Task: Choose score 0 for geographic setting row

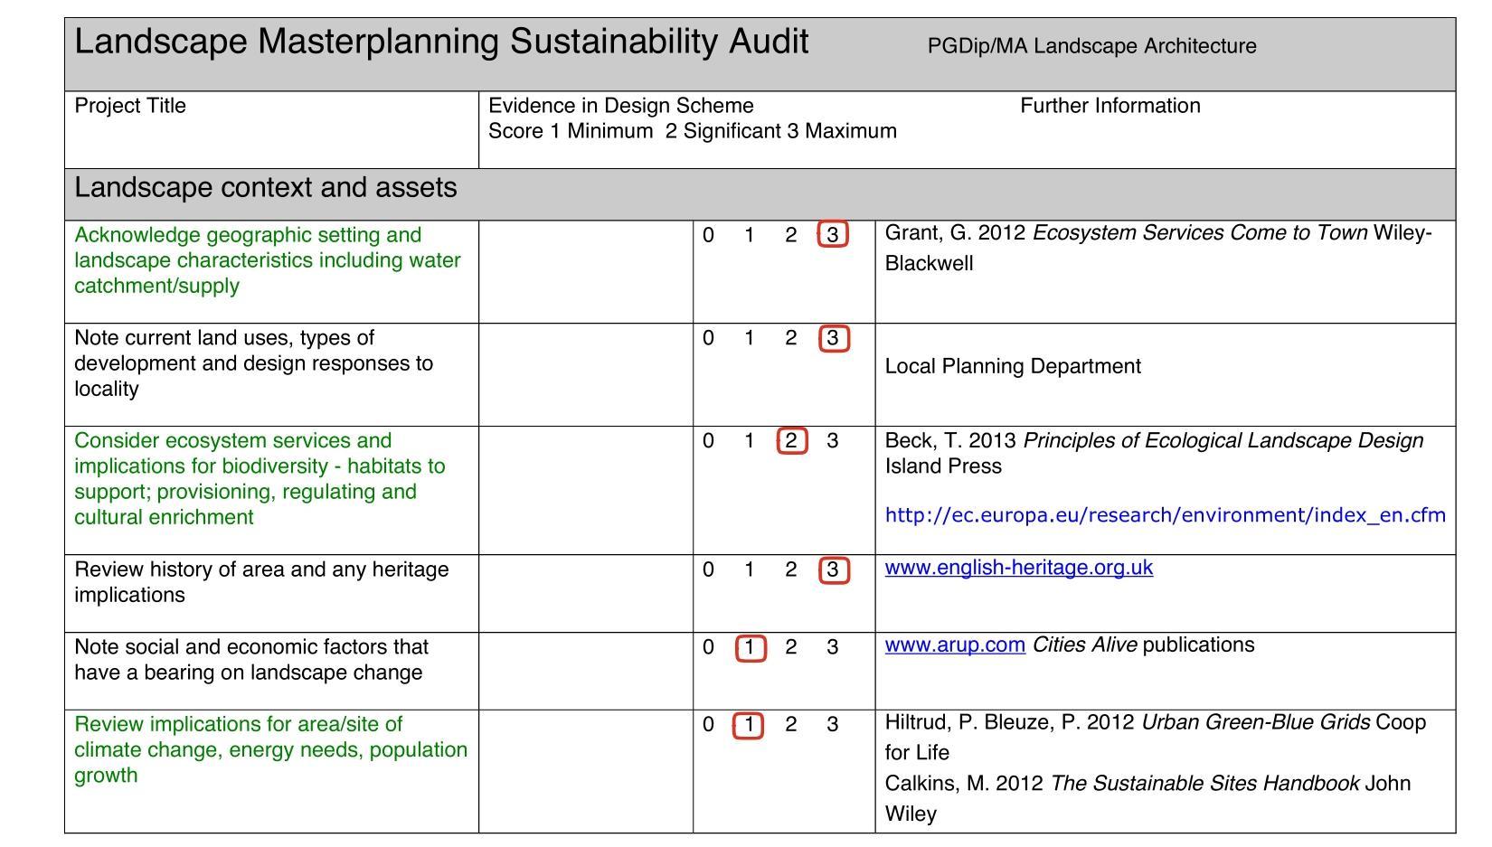Action: [708, 235]
